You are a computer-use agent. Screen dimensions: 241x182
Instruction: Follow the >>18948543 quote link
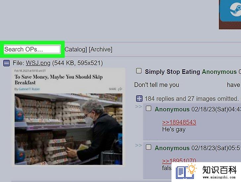pos(179,122)
